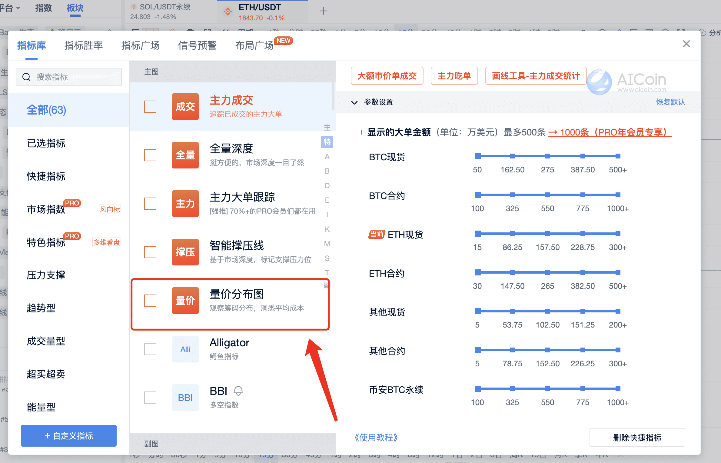Click the 全量 icon for 全量深度

coord(185,155)
